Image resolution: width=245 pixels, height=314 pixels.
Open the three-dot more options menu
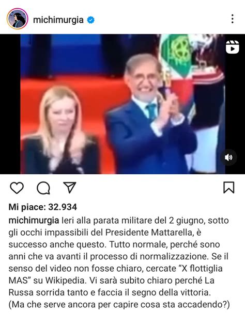pos(233,19)
